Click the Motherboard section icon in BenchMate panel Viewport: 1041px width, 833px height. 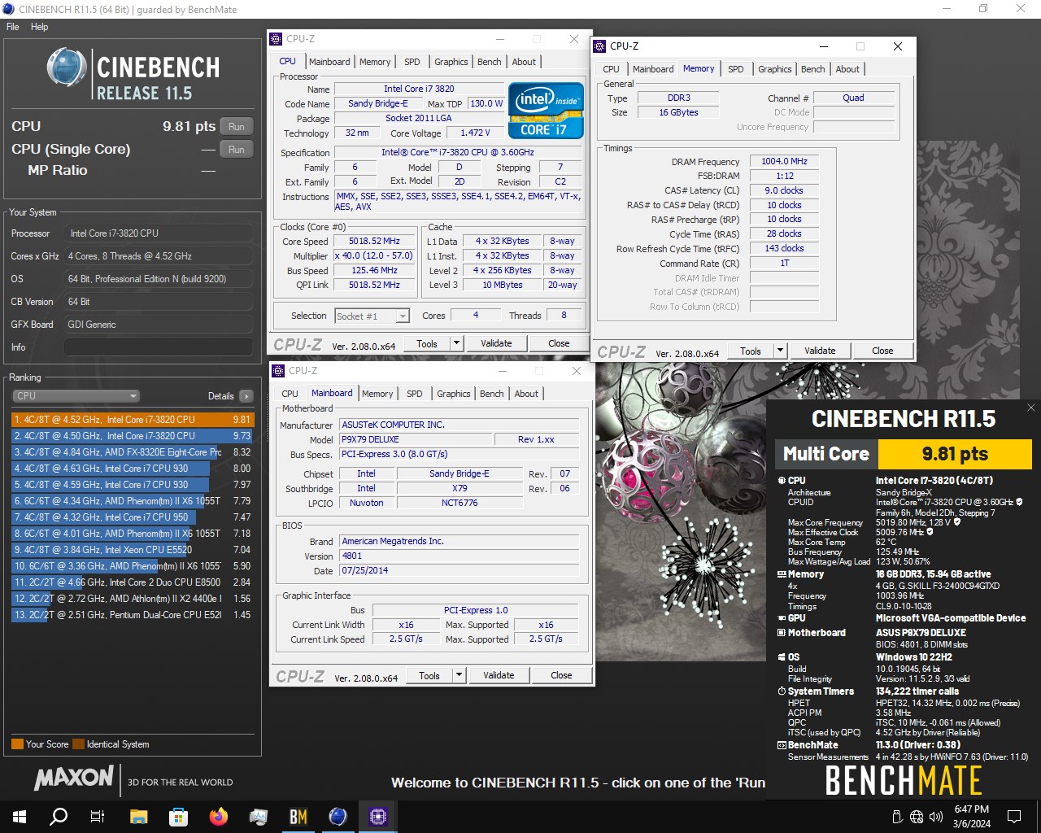pyautogui.click(x=782, y=633)
